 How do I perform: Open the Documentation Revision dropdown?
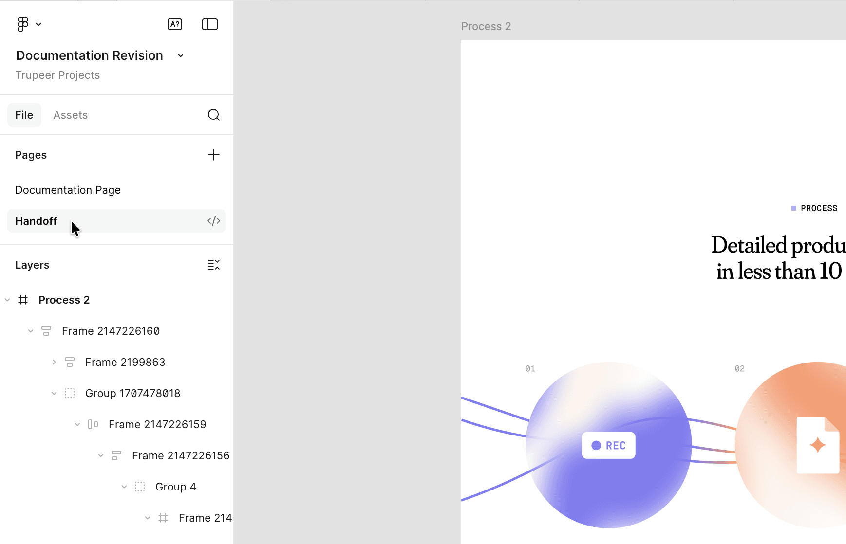tap(180, 55)
